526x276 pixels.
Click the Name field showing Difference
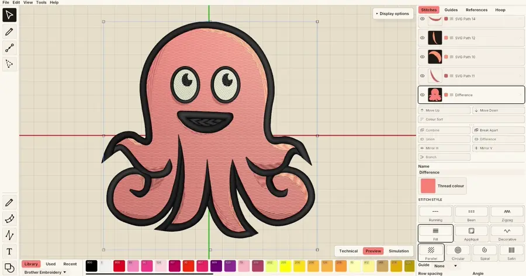point(471,173)
